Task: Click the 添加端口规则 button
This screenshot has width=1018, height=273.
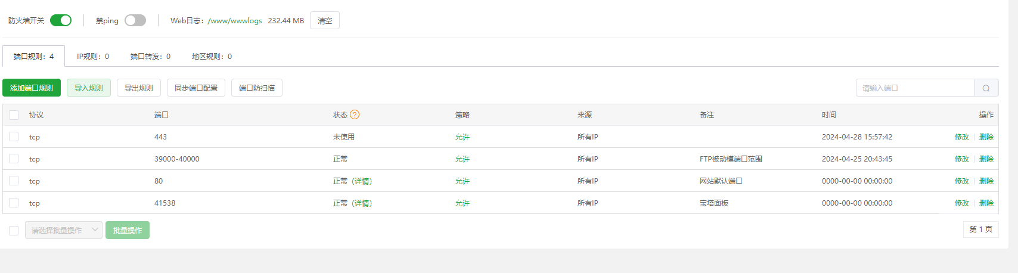Action: pos(32,88)
